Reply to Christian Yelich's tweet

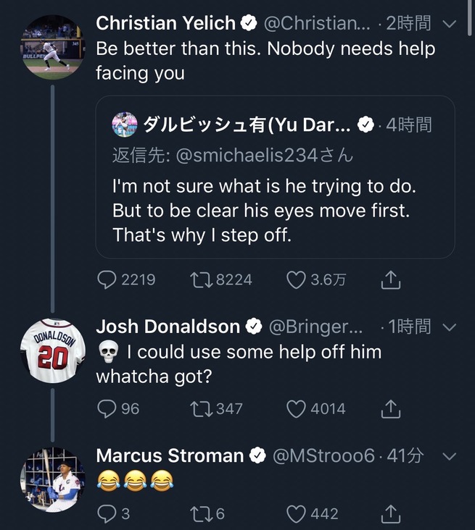pyautogui.click(x=107, y=279)
